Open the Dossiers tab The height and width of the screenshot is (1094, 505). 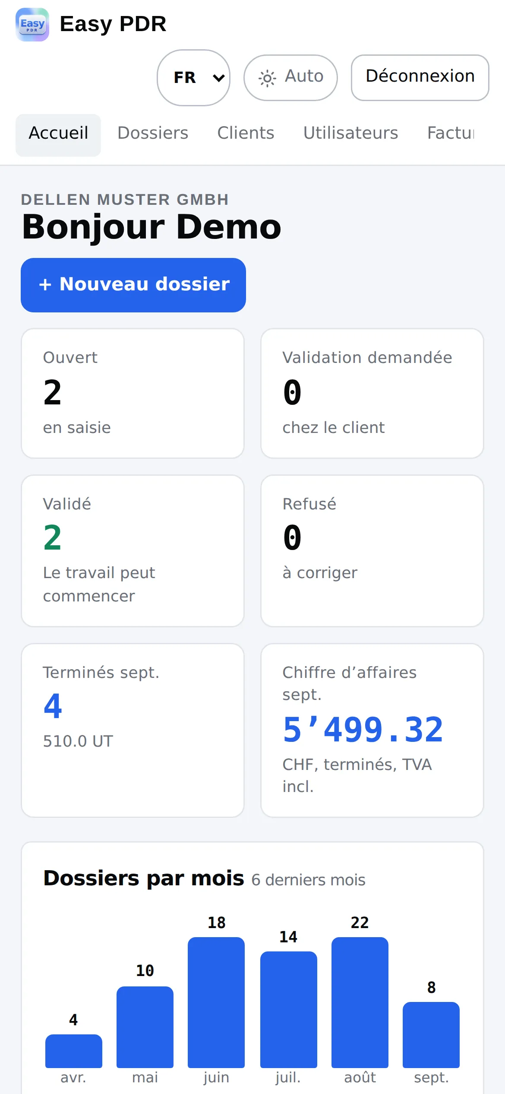pyautogui.click(x=153, y=133)
